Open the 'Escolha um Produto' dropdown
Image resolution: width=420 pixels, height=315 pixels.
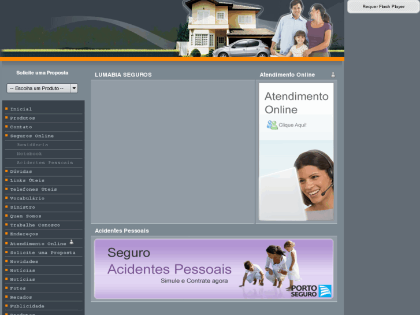[42, 88]
